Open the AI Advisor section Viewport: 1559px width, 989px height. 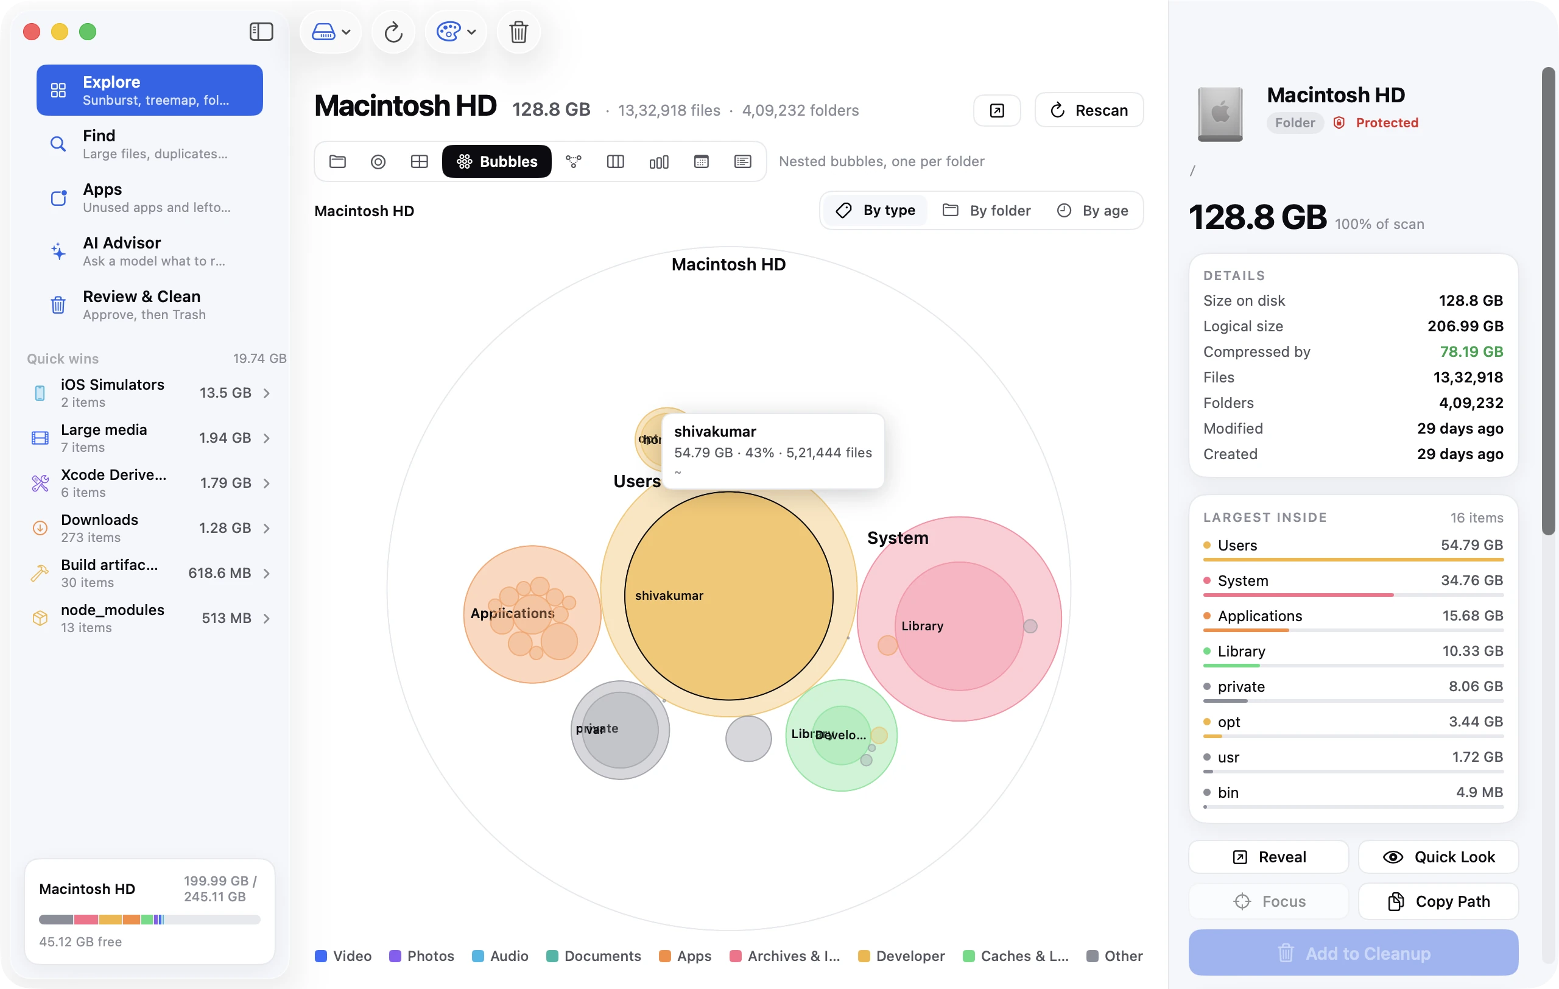[x=150, y=251]
